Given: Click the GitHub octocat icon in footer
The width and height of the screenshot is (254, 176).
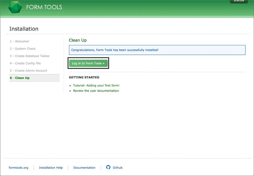Looking at the screenshot, I should 108,167.
